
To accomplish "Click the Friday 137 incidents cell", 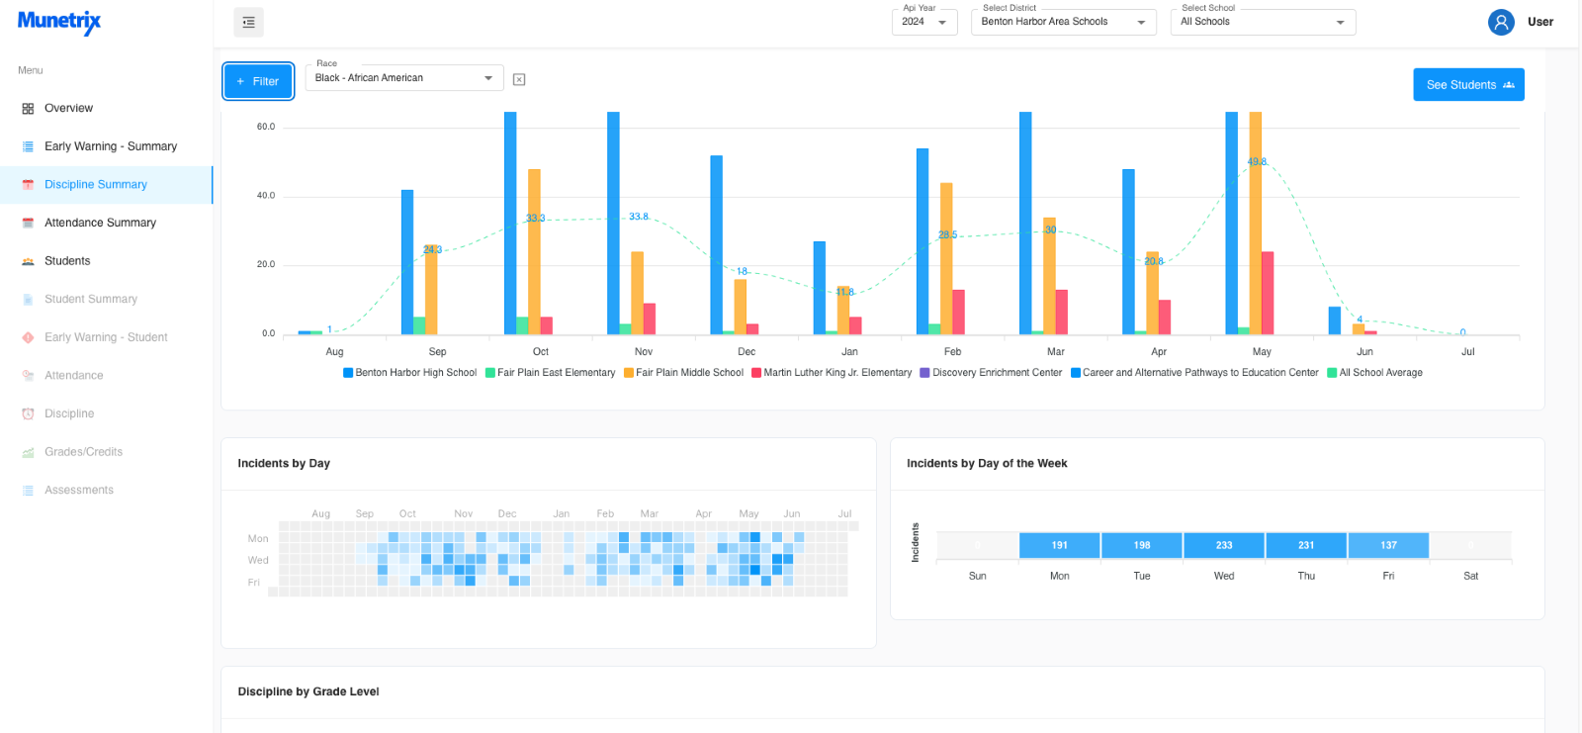I will (1388, 545).
